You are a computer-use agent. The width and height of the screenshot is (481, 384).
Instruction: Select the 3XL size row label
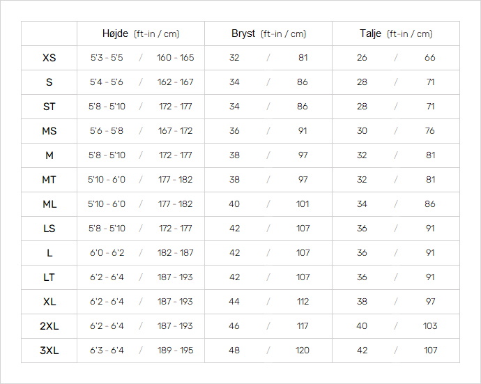point(49,351)
